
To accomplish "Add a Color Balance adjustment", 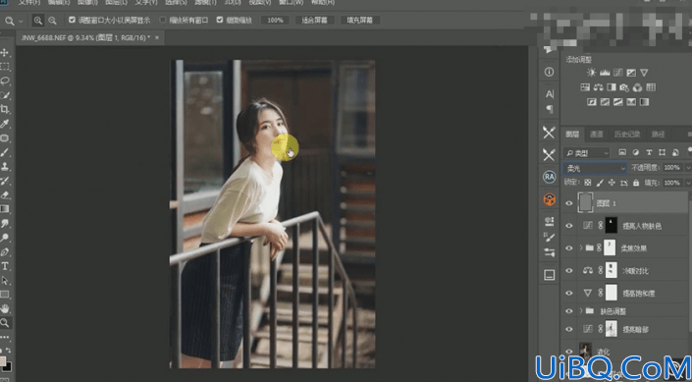I will click(x=598, y=87).
